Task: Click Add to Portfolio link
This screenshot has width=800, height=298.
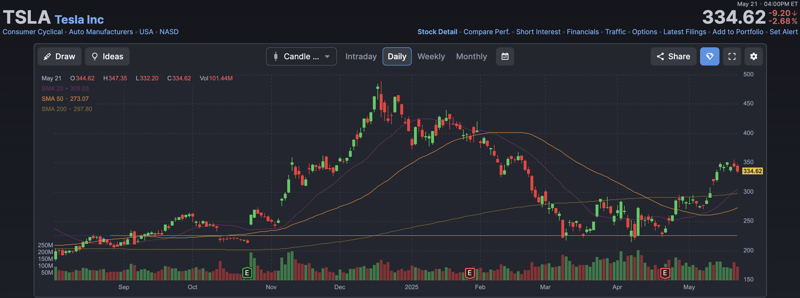Action: click(737, 32)
